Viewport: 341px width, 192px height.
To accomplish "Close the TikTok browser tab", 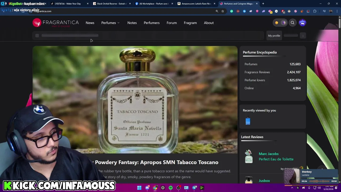I will pos(88,4).
